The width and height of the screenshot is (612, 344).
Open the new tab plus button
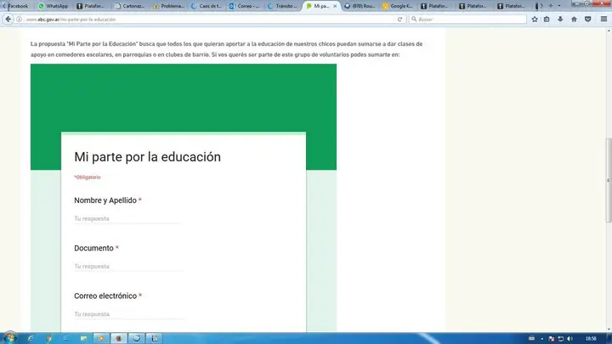551,6
